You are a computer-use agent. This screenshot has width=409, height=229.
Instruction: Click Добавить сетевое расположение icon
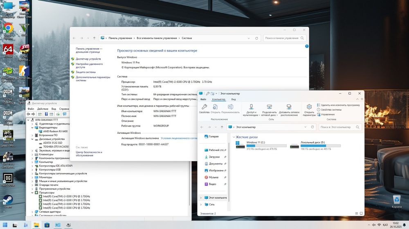point(289,107)
